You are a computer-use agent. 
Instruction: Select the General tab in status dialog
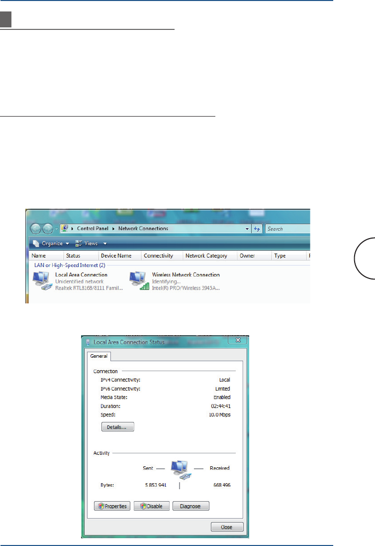tap(98, 356)
